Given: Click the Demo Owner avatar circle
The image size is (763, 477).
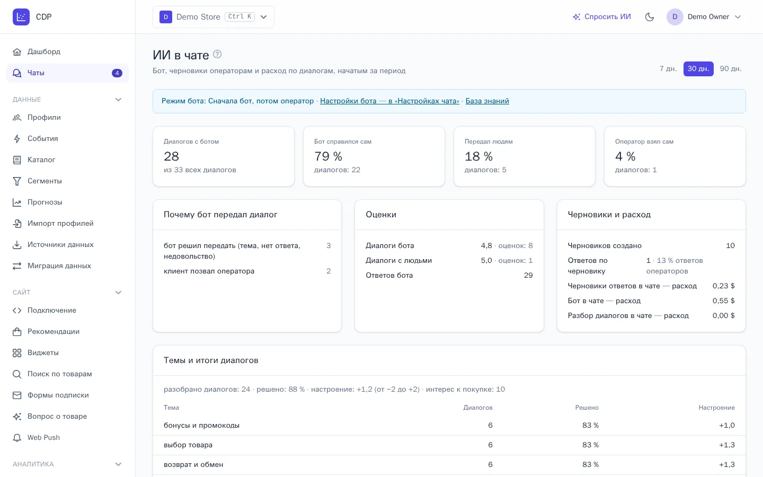Looking at the screenshot, I should [675, 17].
